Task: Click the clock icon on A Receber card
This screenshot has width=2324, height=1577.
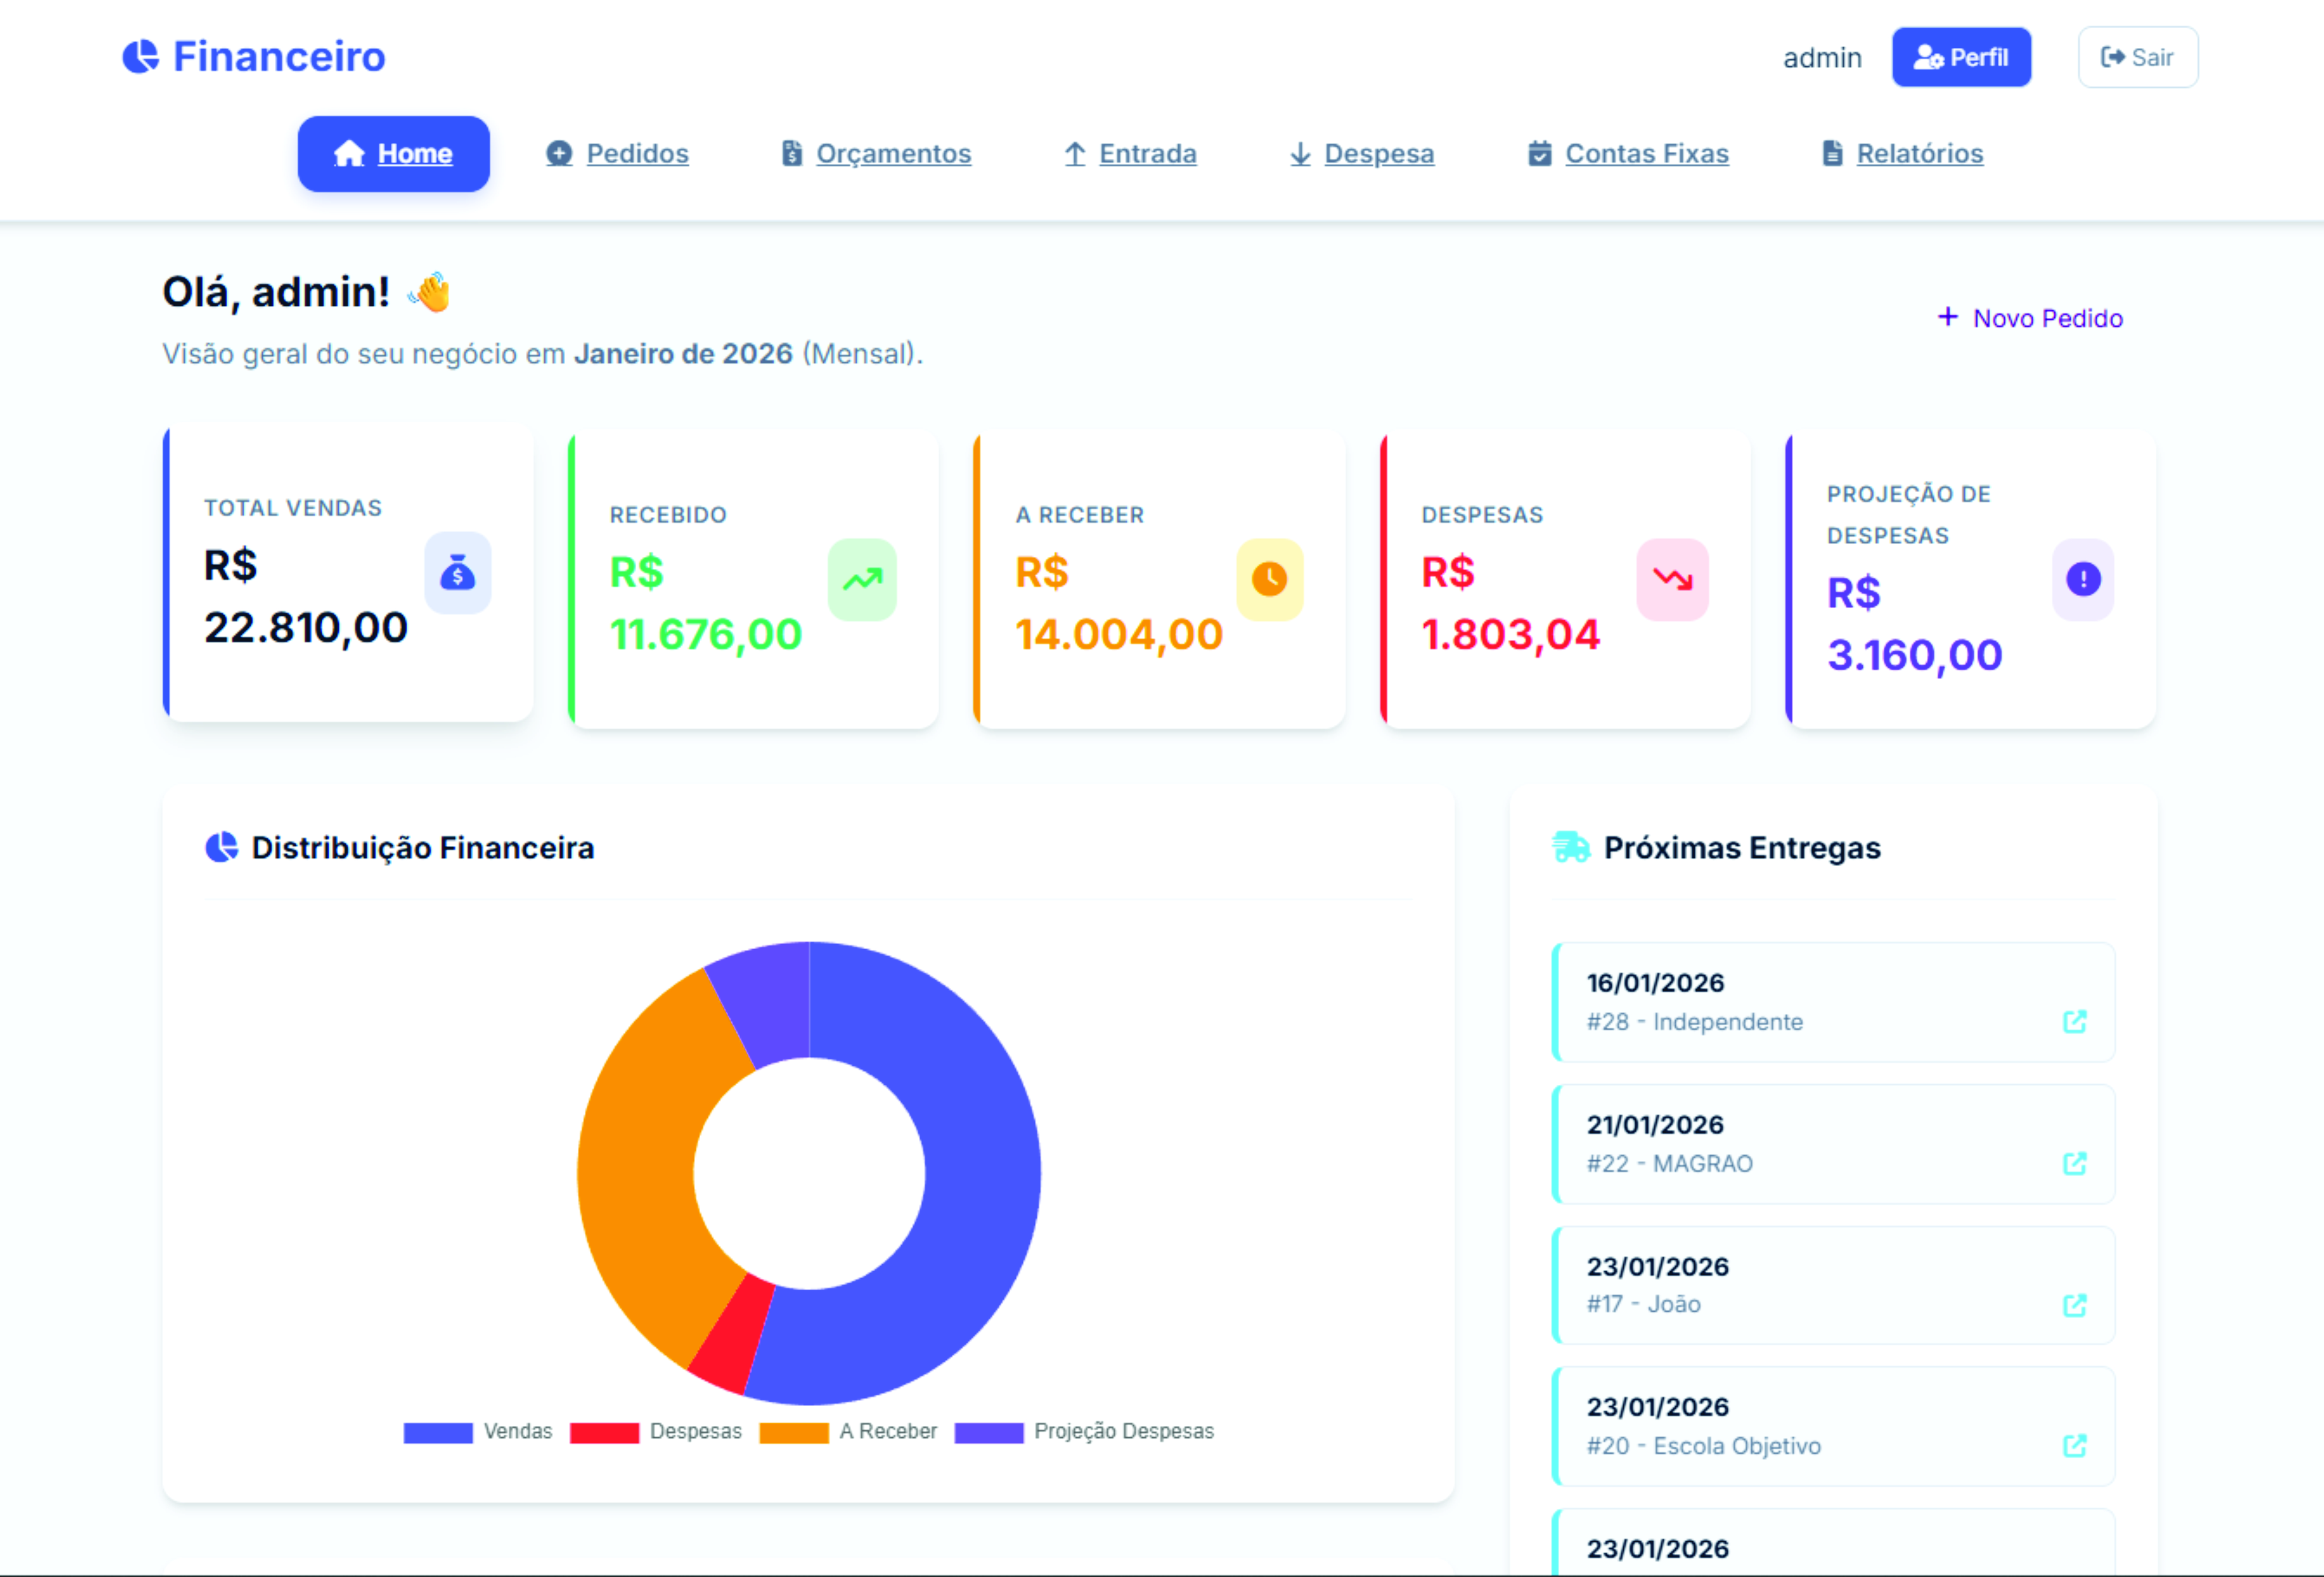Action: point(1270,580)
